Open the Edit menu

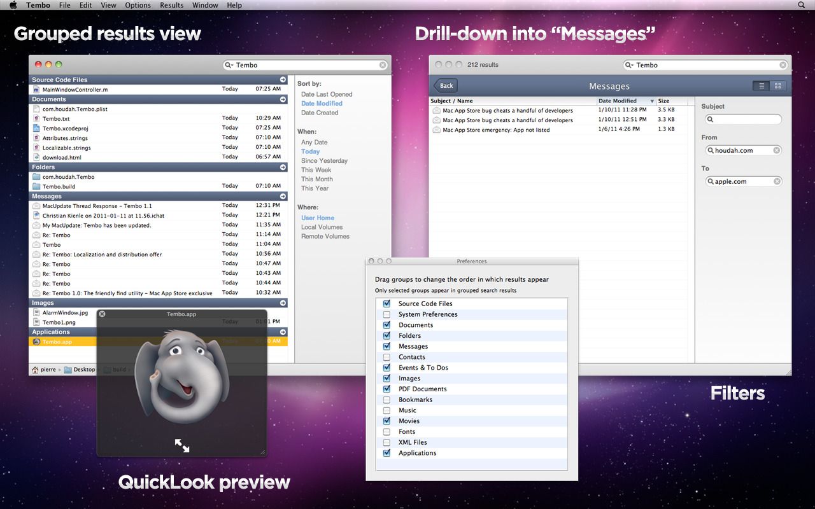click(x=85, y=5)
